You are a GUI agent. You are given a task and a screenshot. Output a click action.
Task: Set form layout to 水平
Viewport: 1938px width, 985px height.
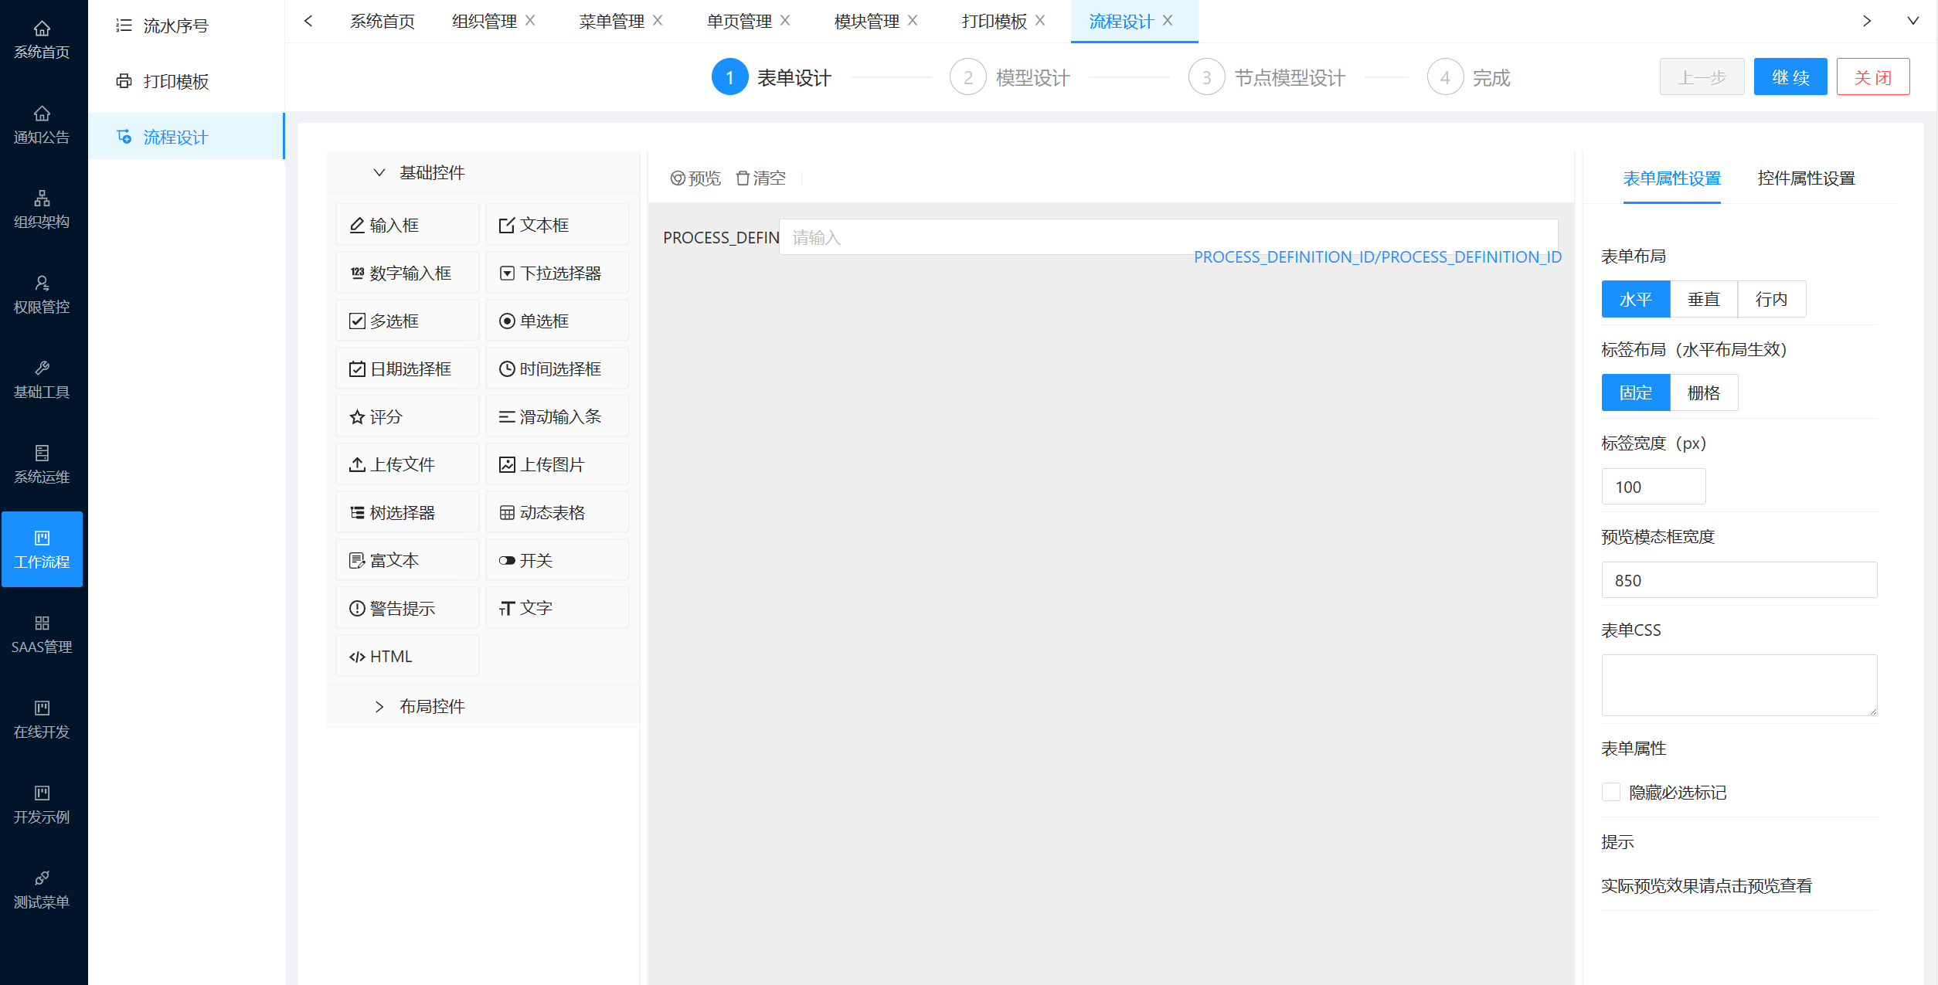[1636, 299]
